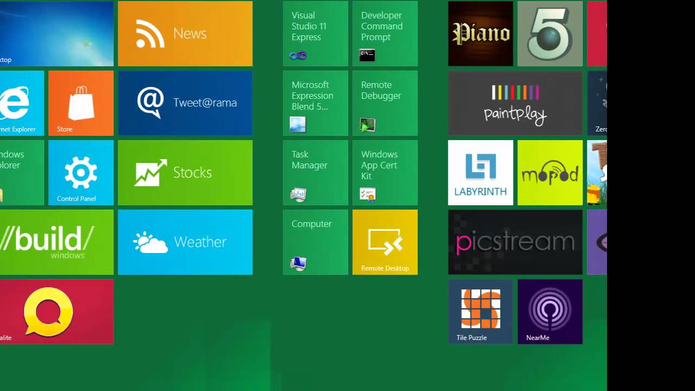Open the Store tile
695x391 pixels.
[x=81, y=103]
